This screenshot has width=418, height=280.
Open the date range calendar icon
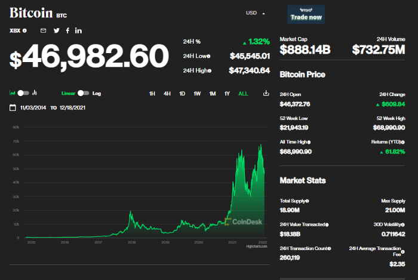coord(13,107)
